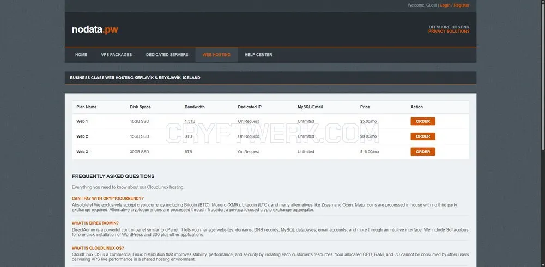The width and height of the screenshot is (545, 267).
Task: Order the Web 3 plan
Action: [x=423, y=152]
